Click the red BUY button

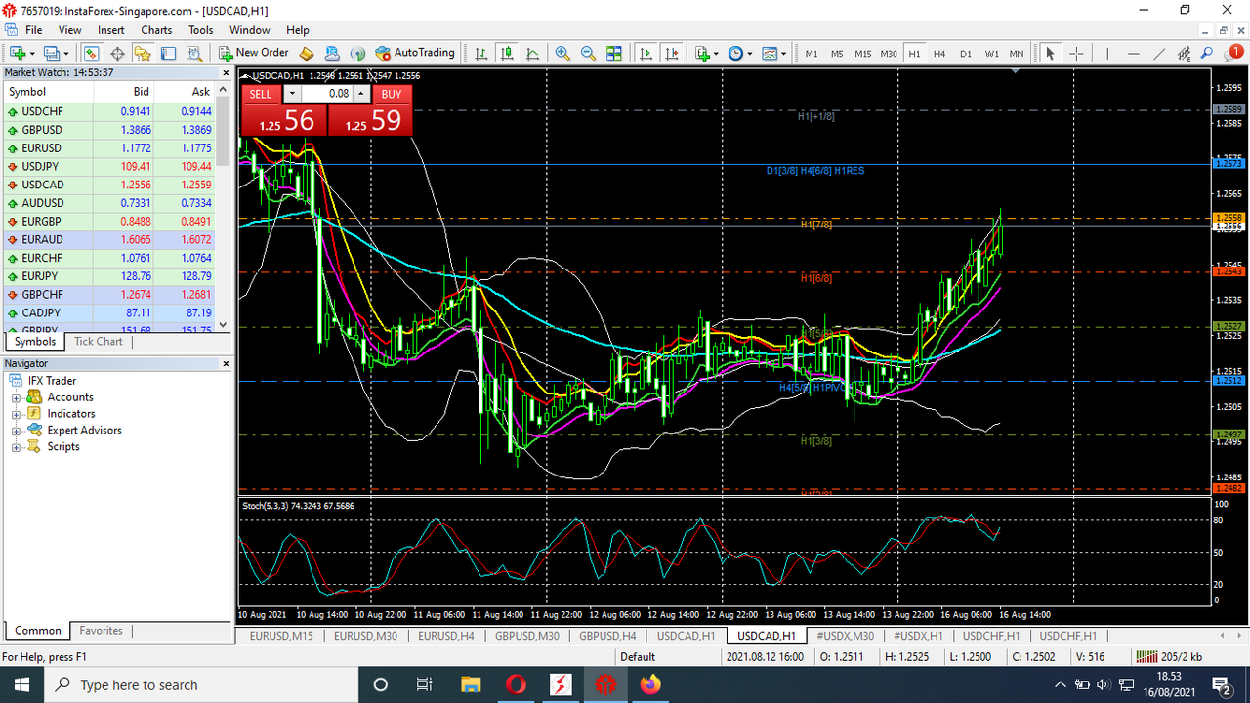[392, 94]
